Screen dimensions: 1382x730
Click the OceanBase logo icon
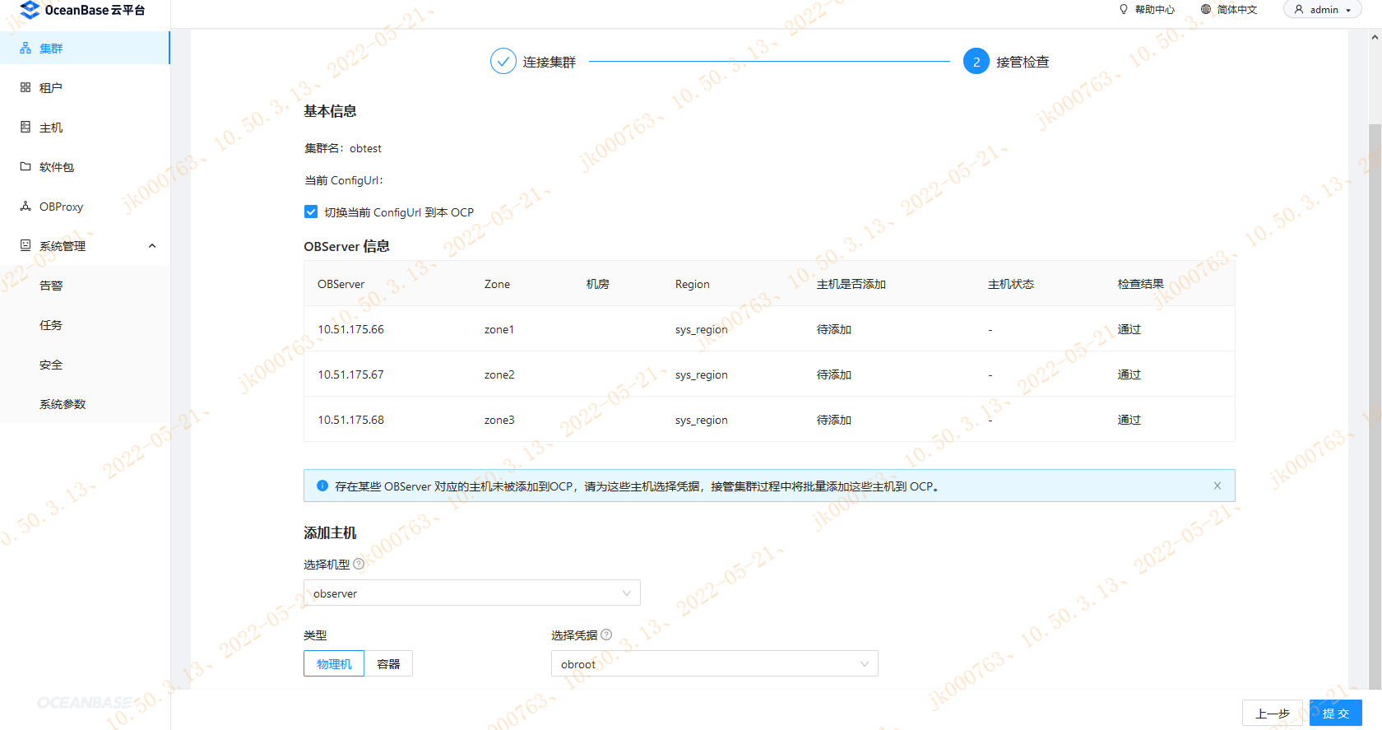point(30,10)
